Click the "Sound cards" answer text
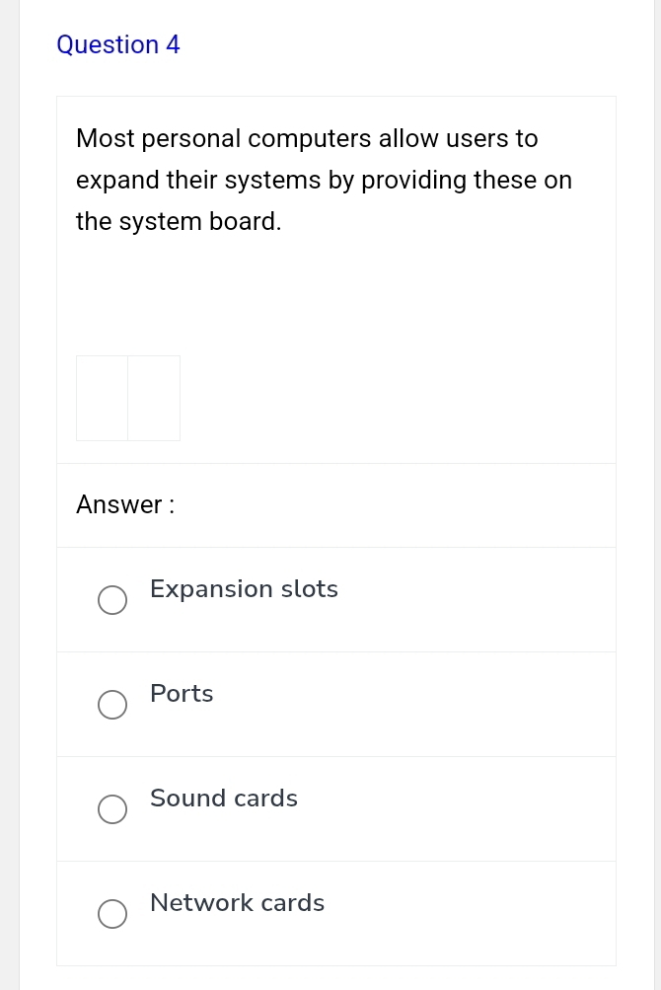 [224, 799]
